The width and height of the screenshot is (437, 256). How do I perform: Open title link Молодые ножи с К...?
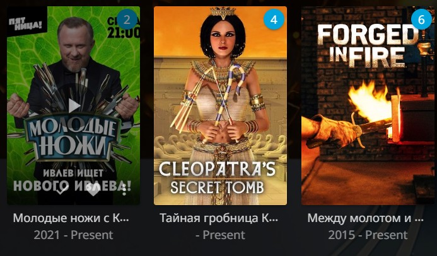[71, 218]
